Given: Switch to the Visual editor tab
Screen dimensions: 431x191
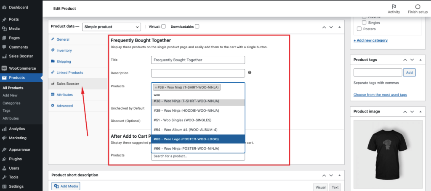Looking at the screenshot, I should tap(320, 188).
